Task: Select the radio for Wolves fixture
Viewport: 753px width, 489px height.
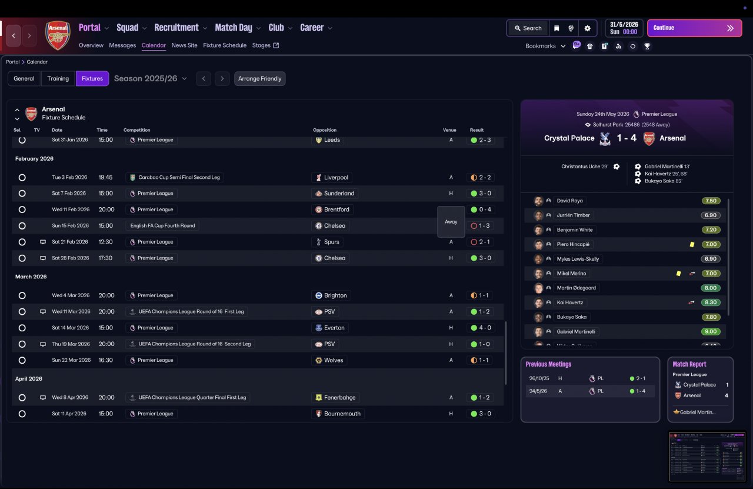Action: pyautogui.click(x=22, y=360)
